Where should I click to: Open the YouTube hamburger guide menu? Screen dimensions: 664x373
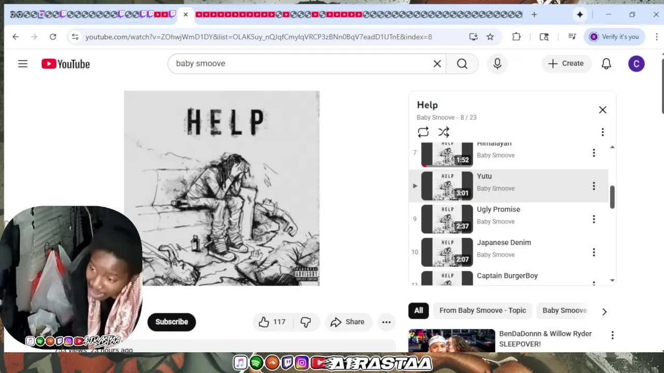coord(23,64)
